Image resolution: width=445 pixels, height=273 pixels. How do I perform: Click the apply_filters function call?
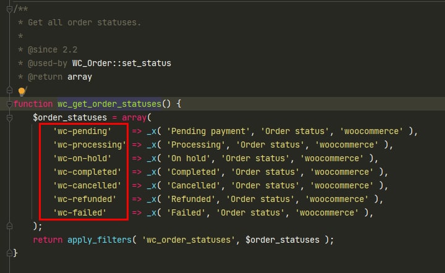point(100,240)
